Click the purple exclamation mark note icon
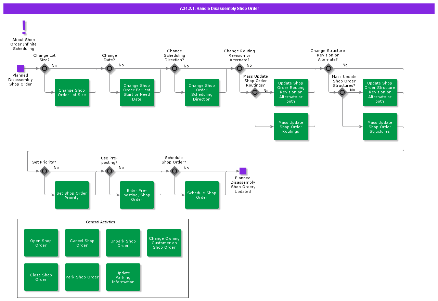The width and height of the screenshot is (438, 301). coord(24,27)
